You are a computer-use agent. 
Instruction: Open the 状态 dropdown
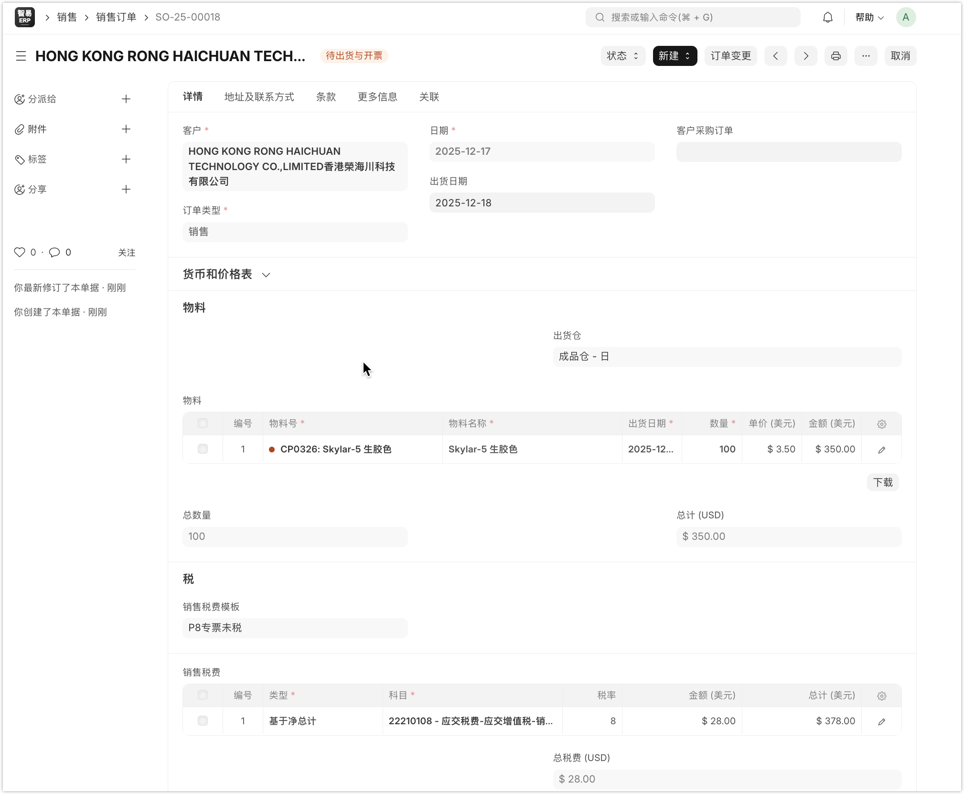(x=622, y=56)
